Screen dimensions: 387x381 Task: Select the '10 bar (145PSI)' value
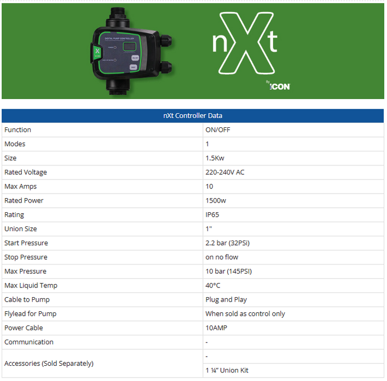(228, 272)
